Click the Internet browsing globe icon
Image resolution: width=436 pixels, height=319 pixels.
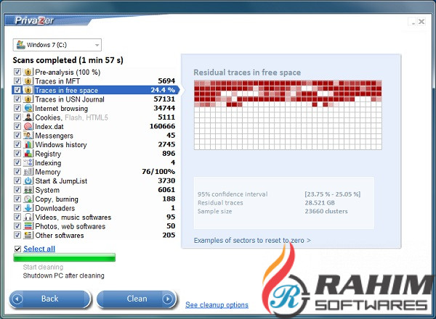28,108
